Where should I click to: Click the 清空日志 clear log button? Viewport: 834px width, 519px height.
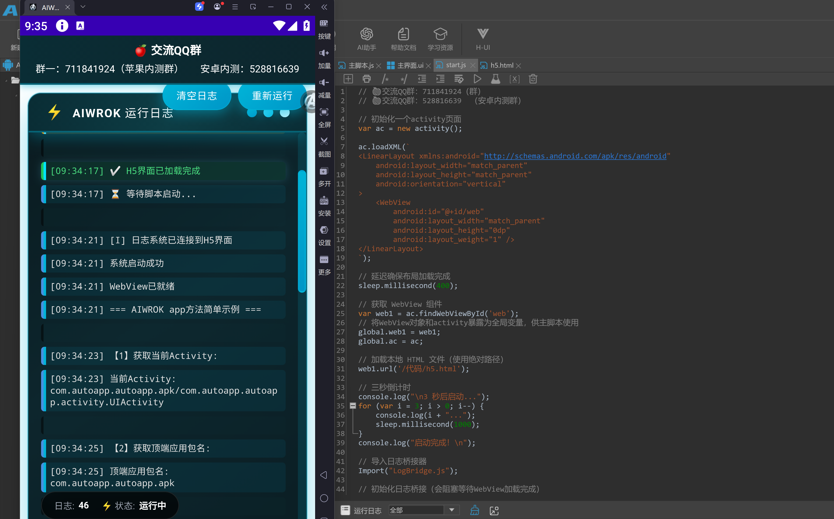pyautogui.click(x=197, y=96)
